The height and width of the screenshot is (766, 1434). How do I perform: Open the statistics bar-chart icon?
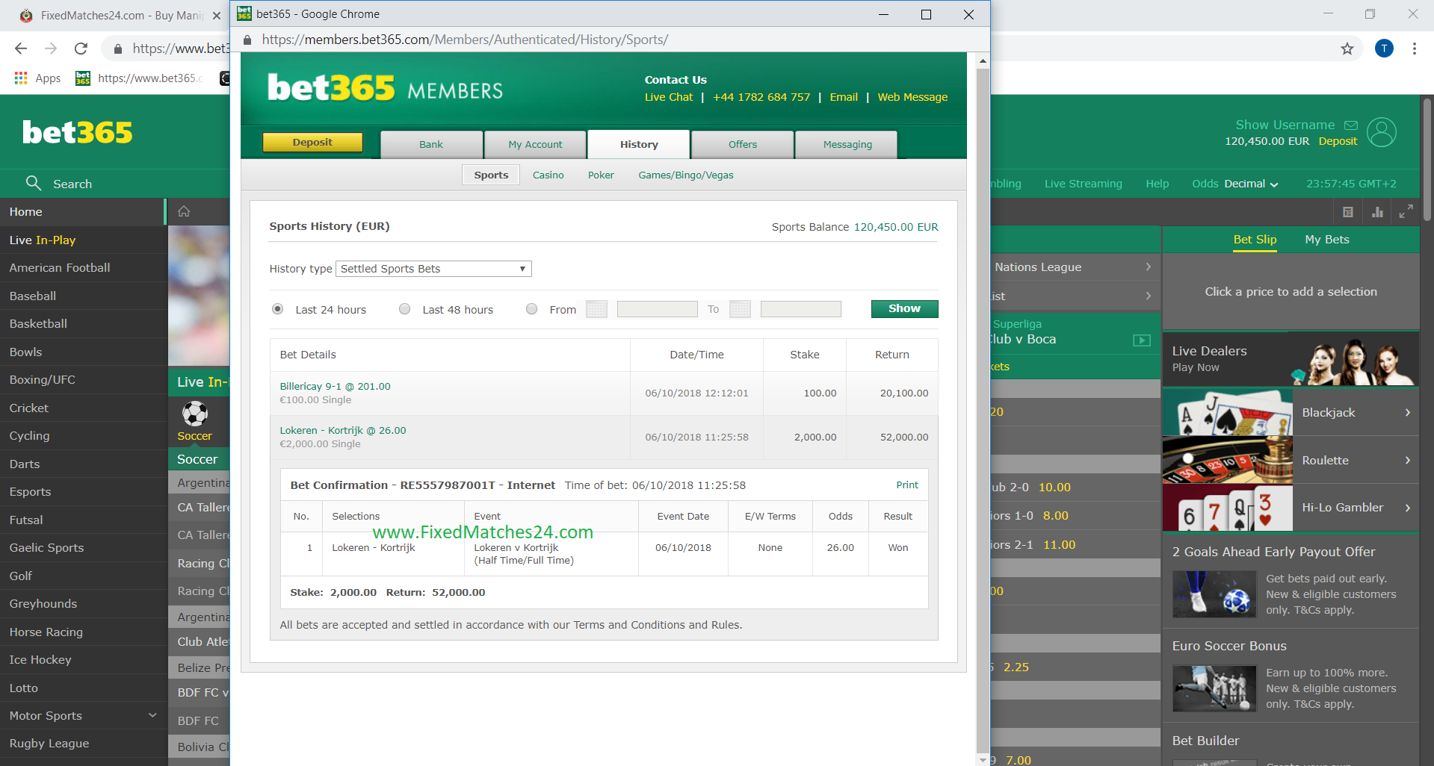[1377, 212]
